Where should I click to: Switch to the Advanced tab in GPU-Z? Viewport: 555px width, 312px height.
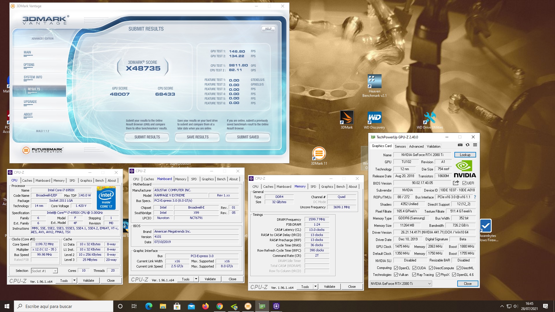coord(416,146)
